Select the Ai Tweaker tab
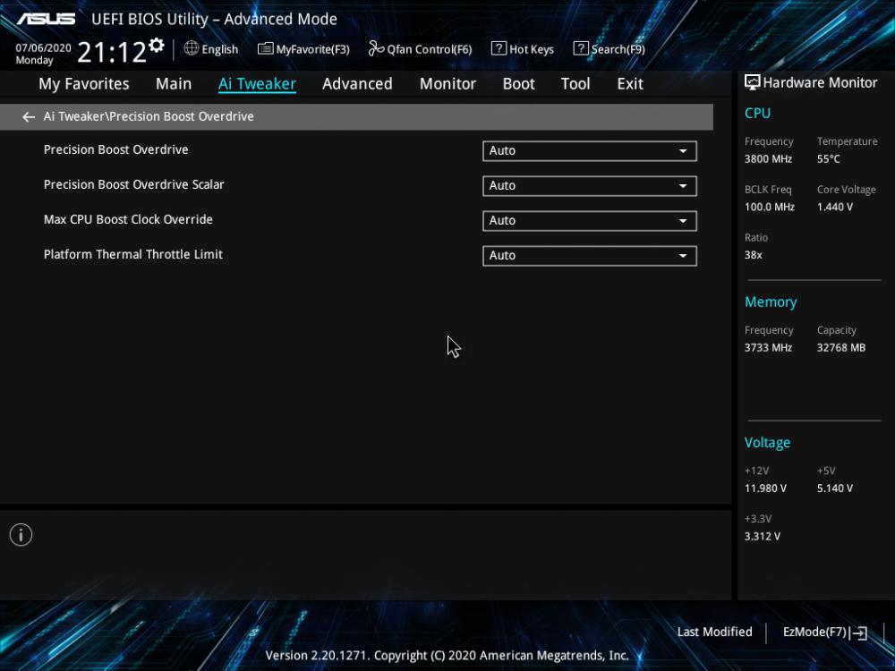Viewport: 895px width, 671px height. pyautogui.click(x=257, y=84)
